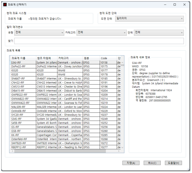Open help with 도움말(H) button

173,163
